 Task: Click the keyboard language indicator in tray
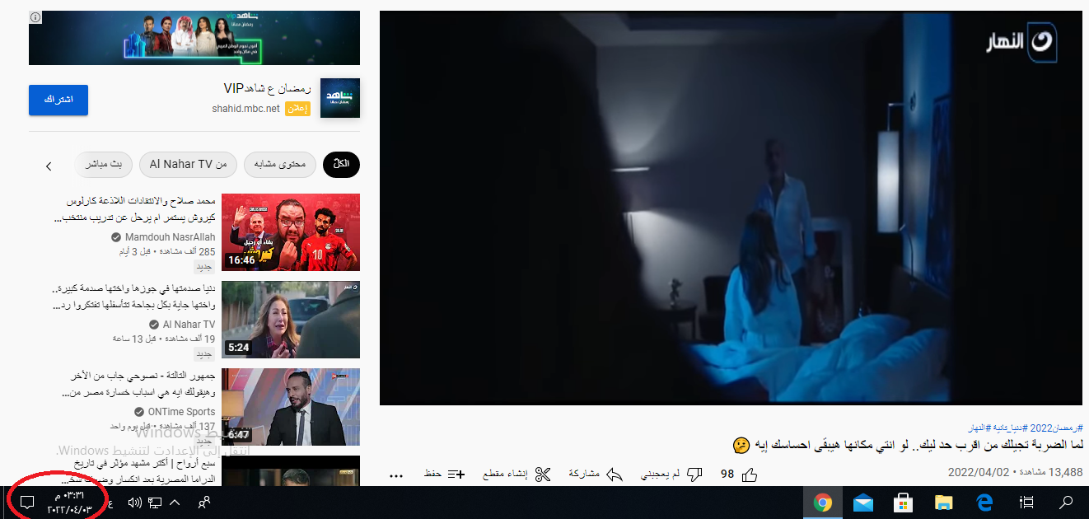(111, 503)
